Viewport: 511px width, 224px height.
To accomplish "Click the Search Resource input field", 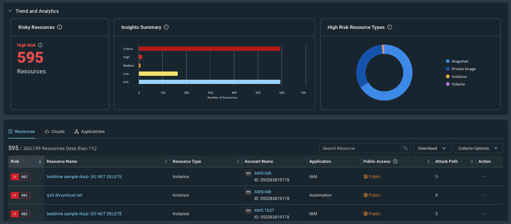I will [360, 148].
